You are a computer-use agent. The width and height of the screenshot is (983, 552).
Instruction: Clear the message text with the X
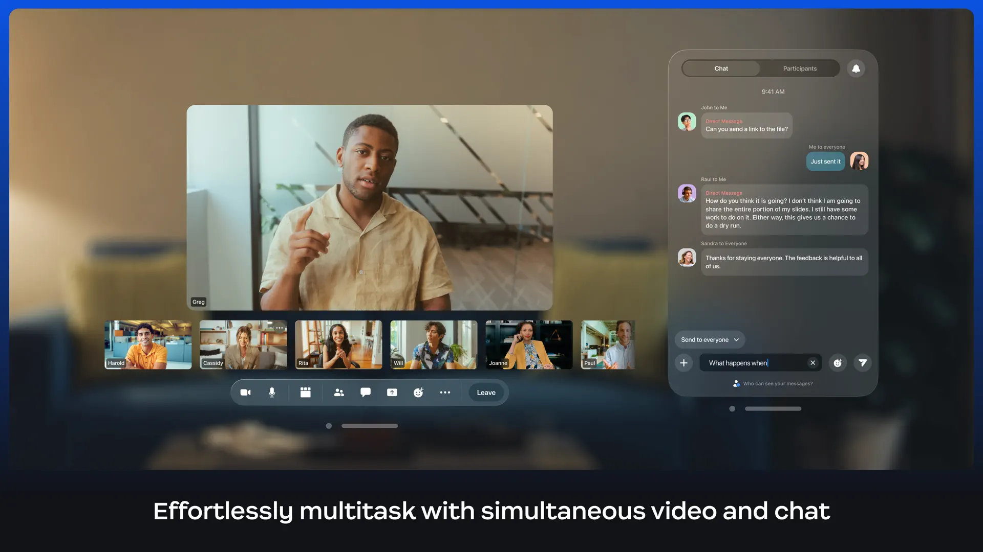[x=813, y=363]
